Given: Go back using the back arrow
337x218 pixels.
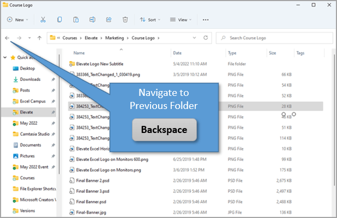Looking at the screenshot, I should pos(7,38).
